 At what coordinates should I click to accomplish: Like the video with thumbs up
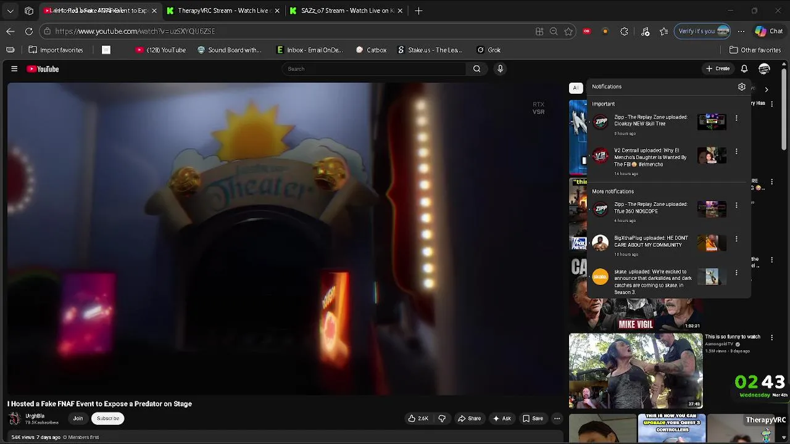pyautogui.click(x=418, y=419)
